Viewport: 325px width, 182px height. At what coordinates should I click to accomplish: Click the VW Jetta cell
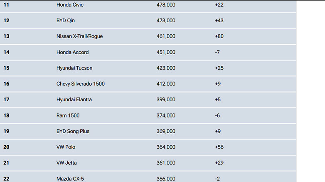click(66, 163)
